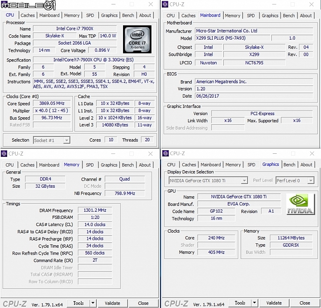Click Close button in Memory window
The height and width of the screenshot is (308, 321).
point(143,303)
